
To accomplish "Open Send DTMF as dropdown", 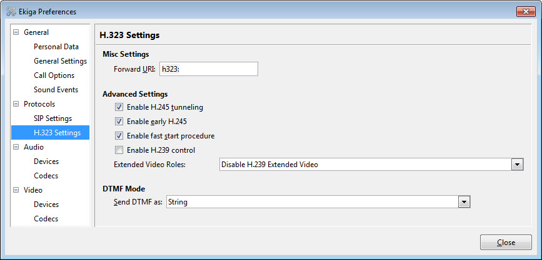I will pos(318,202).
